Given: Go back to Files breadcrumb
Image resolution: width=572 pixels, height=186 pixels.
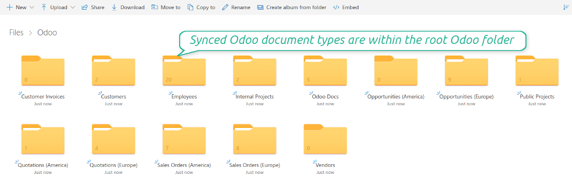Looking at the screenshot, I should coord(16,33).
